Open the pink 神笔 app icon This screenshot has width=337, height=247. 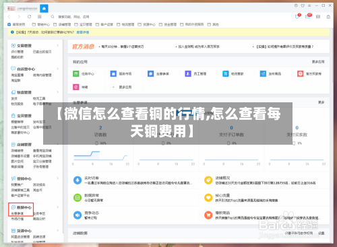[x=76, y=87]
